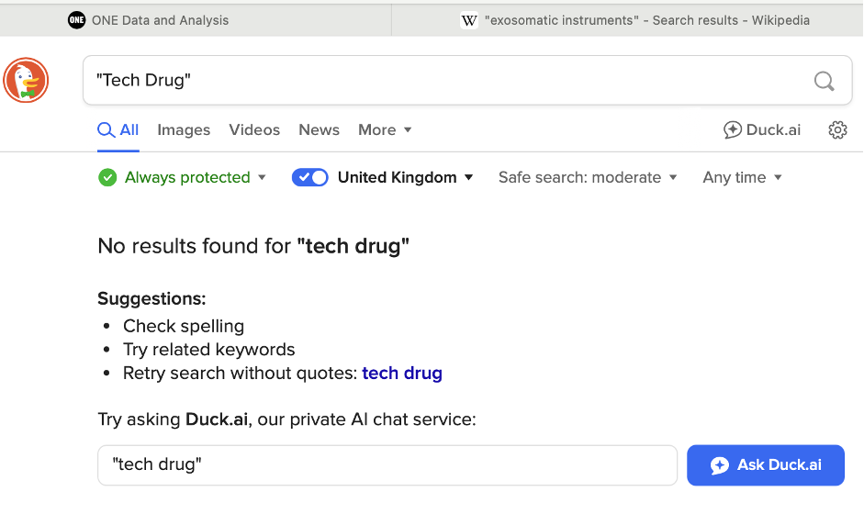This screenshot has width=864, height=514.
Task: Expand the Always protected dropdown
Action: (262, 177)
